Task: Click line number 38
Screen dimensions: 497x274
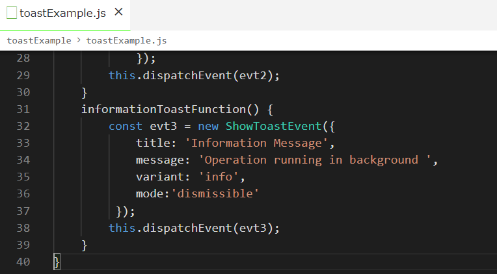Action: pyautogui.click(x=23, y=228)
